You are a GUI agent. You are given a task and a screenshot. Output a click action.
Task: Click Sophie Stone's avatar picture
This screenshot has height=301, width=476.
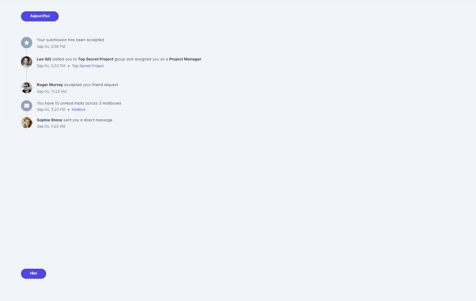[26, 123]
